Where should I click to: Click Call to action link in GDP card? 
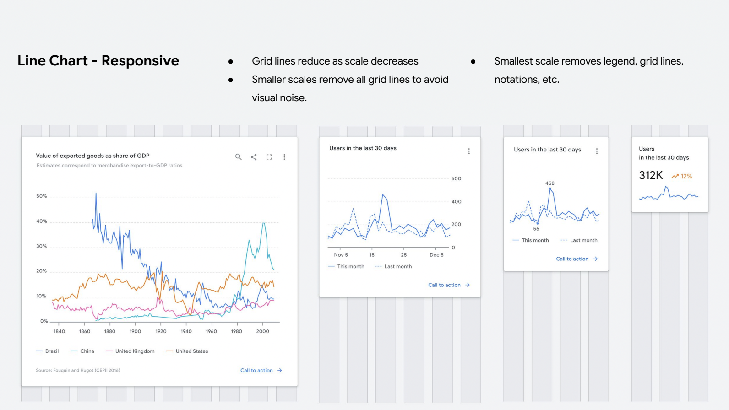click(256, 371)
